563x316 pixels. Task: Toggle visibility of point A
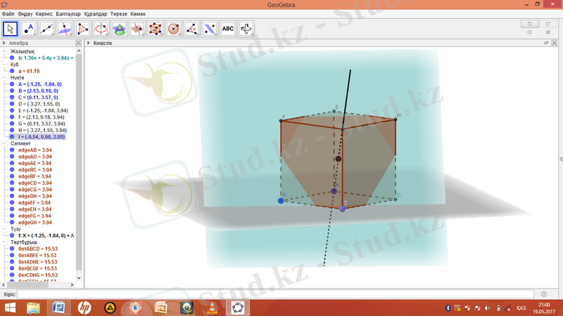(12, 84)
